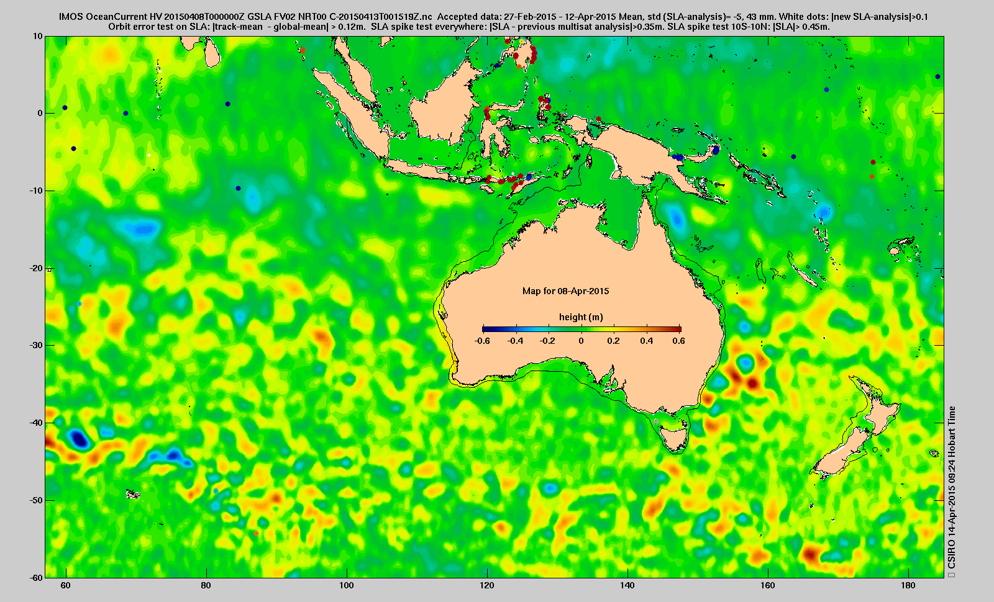Click the 0.6 colorbar tick label

[678, 341]
